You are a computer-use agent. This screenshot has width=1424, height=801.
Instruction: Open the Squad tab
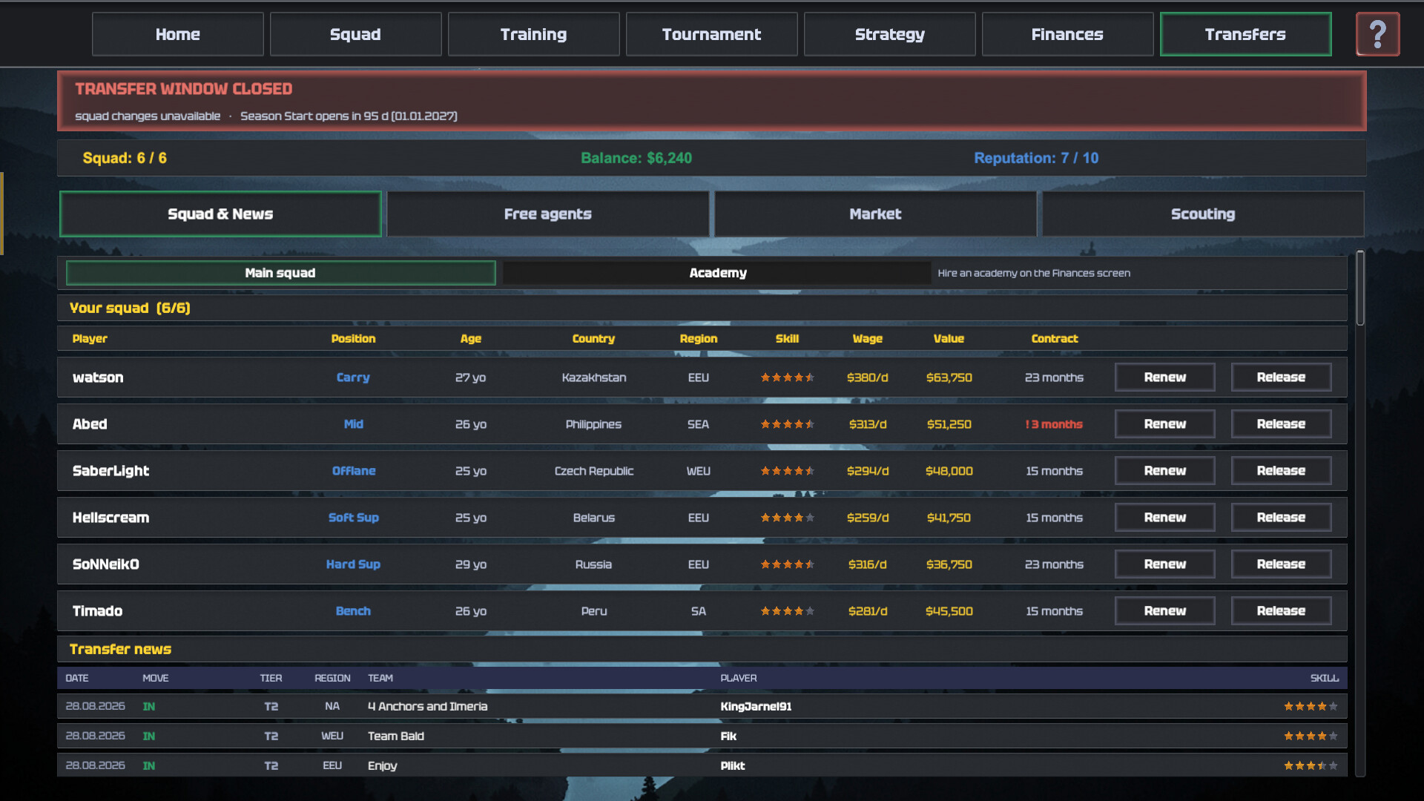(x=356, y=34)
